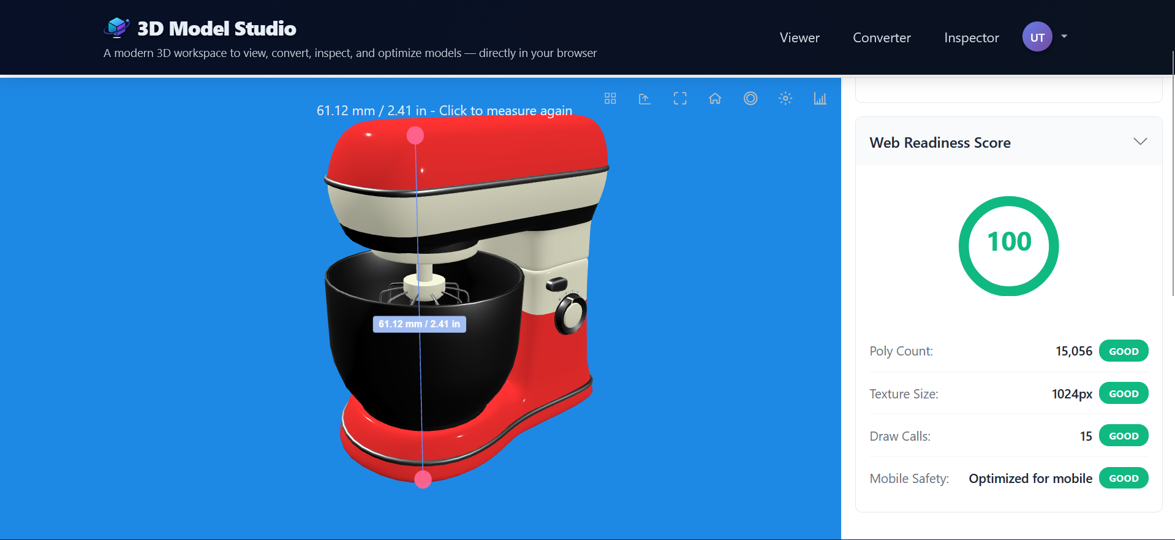Open the user menu dropdown arrow
The width and height of the screenshot is (1175, 540).
(x=1064, y=37)
